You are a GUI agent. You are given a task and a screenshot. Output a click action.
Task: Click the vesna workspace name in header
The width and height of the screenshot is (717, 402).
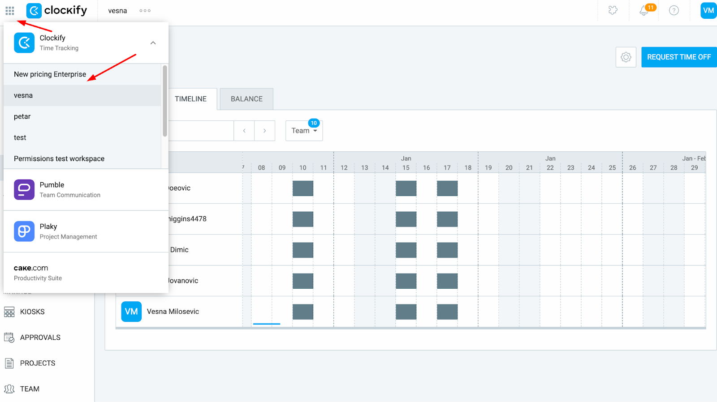[x=117, y=11]
